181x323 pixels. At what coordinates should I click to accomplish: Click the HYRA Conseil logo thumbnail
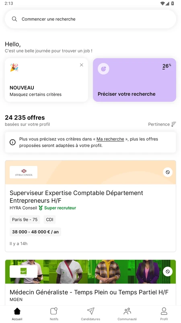pos(24,172)
